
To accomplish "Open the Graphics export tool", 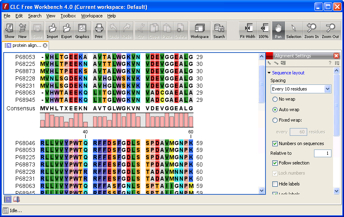I will click(x=82, y=31).
